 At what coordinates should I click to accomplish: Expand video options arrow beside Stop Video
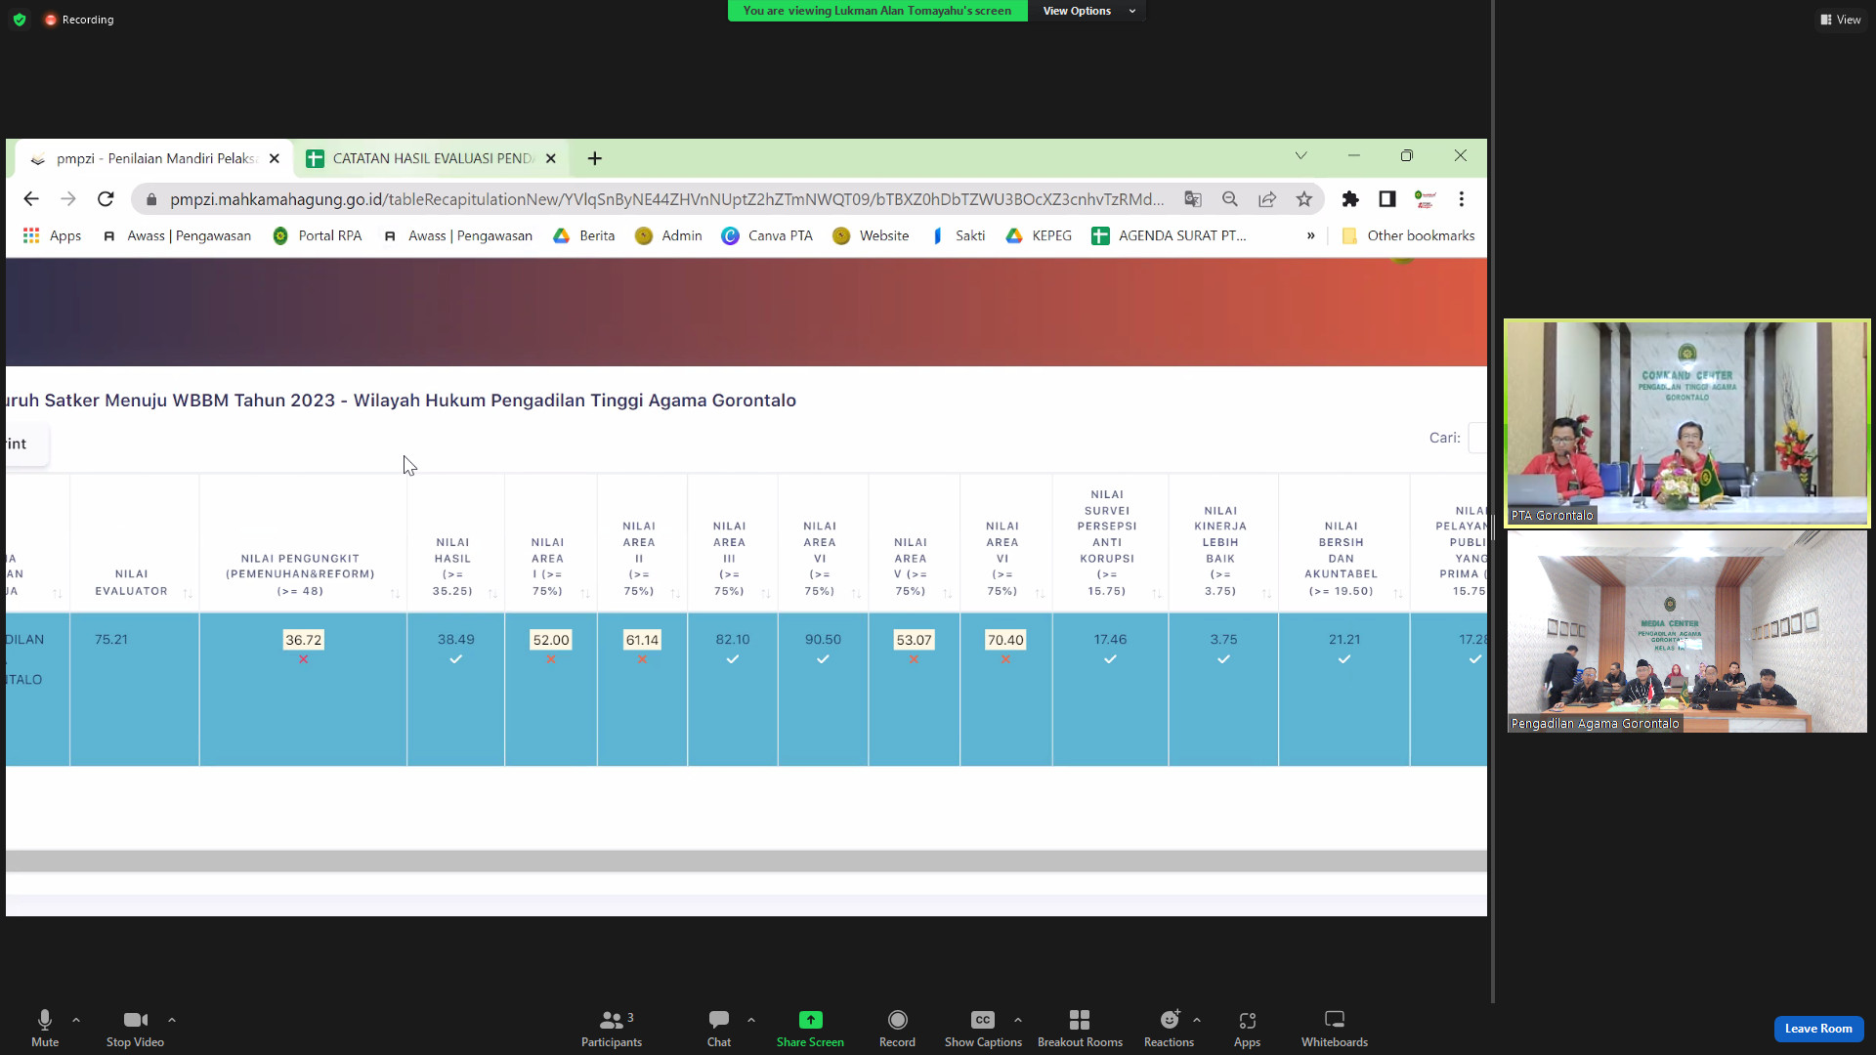tap(172, 1020)
